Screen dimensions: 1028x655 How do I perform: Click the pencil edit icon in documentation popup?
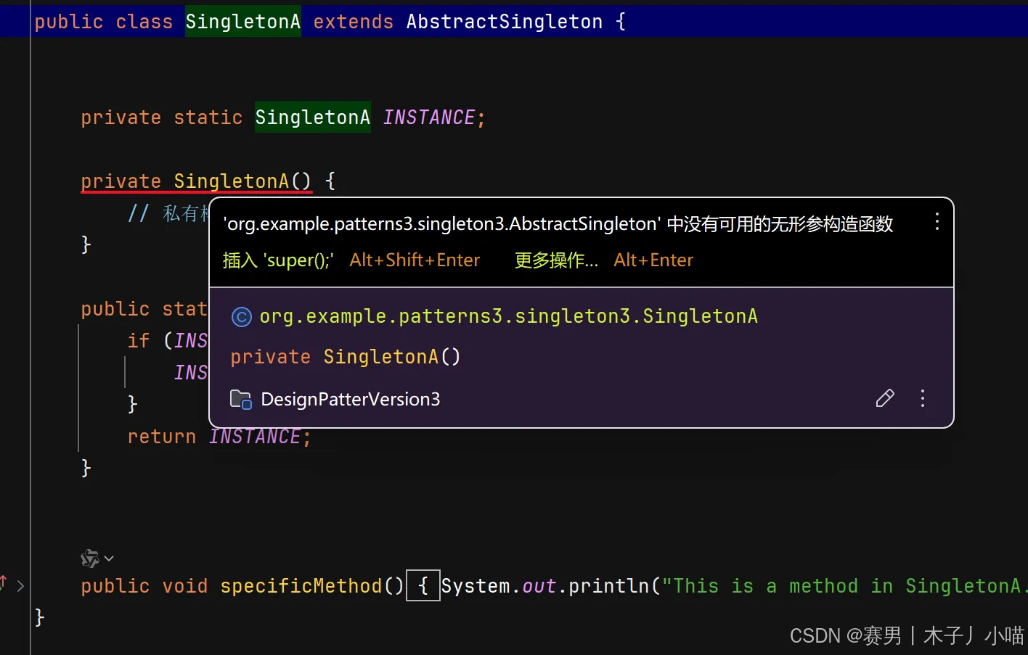pos(885,398)
